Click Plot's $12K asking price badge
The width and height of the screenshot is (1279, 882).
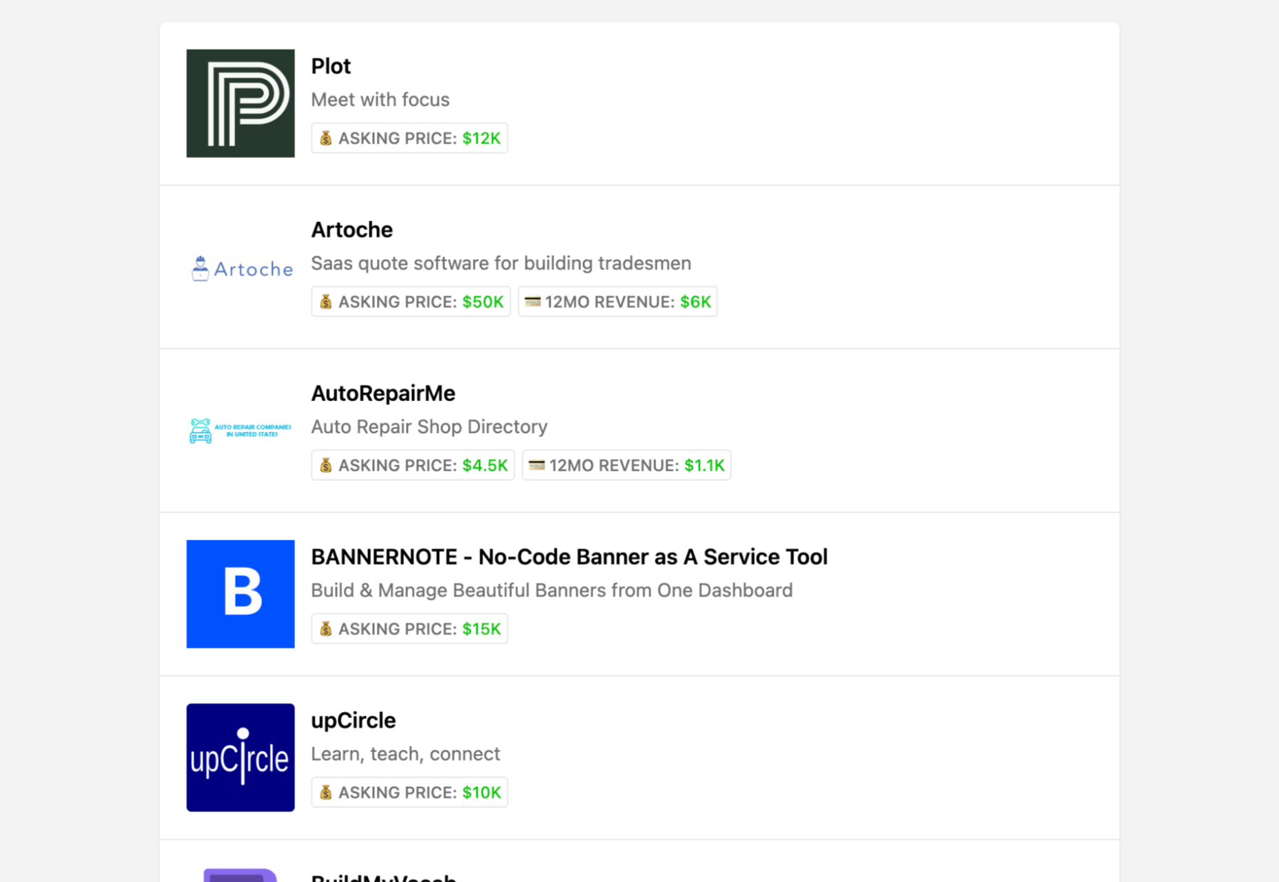click(409, 139)
